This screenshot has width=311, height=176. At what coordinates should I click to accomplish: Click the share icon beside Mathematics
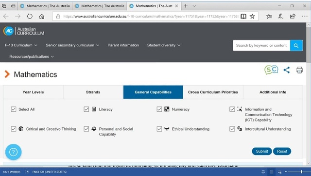click(x=286, y=70)
